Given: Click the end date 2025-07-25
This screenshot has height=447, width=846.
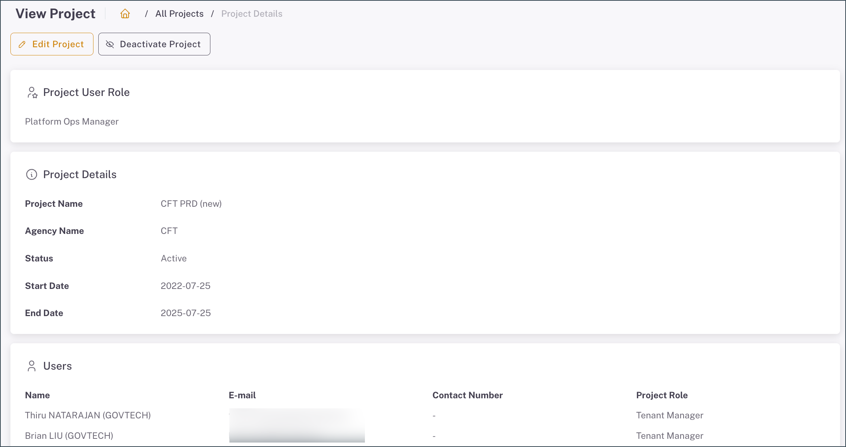Looking at the screenshot, I should tap(185, 313).
